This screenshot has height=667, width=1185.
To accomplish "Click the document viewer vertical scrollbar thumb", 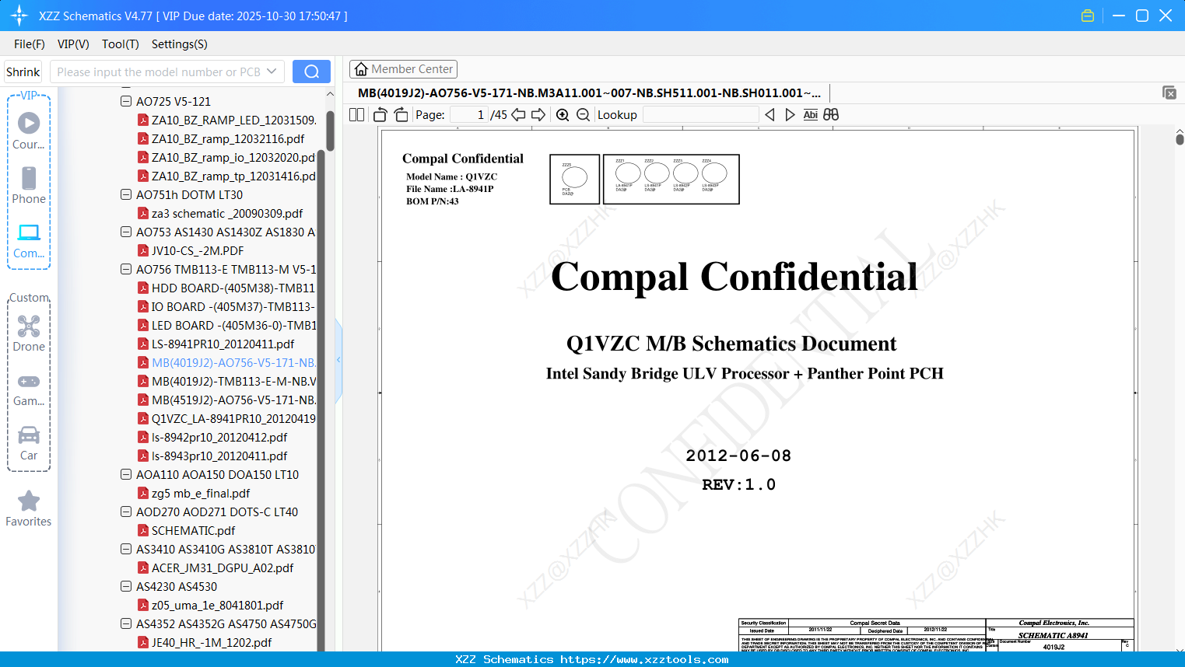I will (1180, 139).
